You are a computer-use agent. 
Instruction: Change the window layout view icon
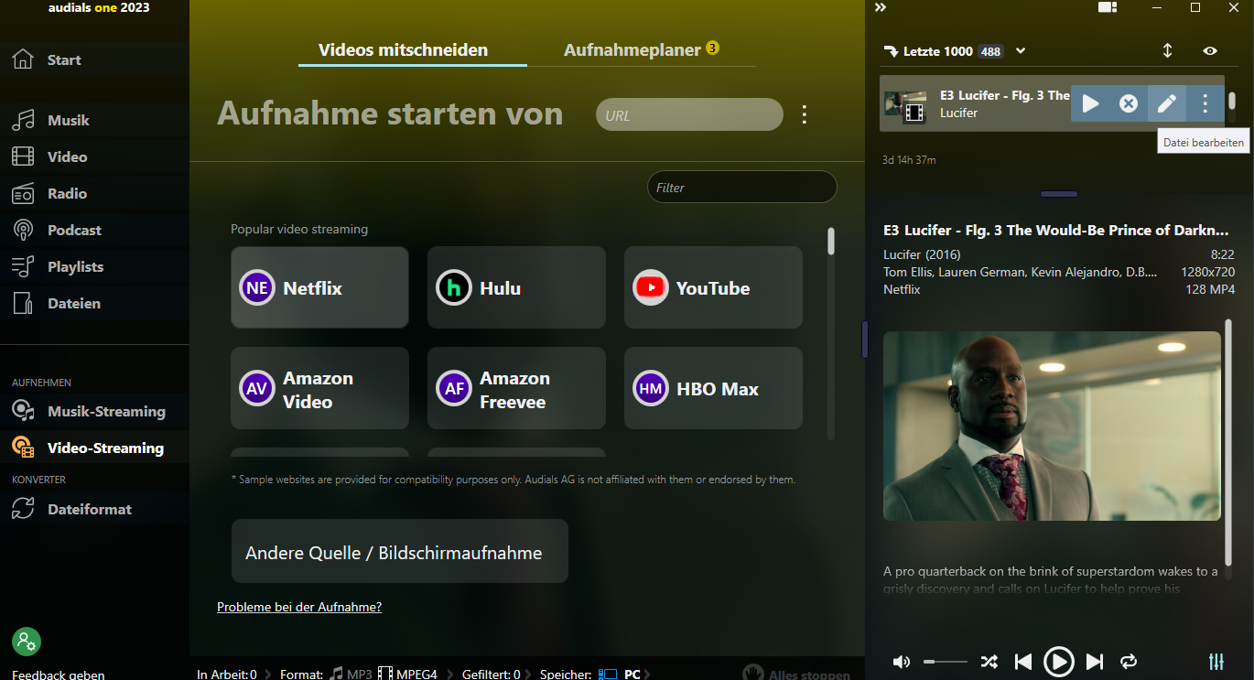pos(1108,7)
